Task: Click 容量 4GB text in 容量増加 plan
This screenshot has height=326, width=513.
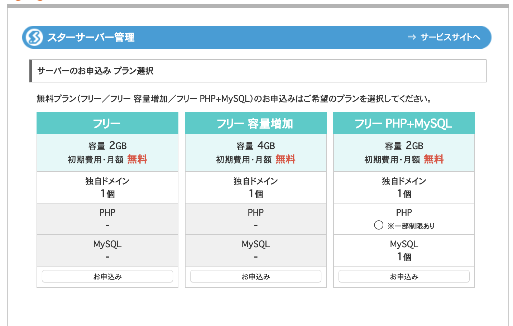Action: click(256, 146)
